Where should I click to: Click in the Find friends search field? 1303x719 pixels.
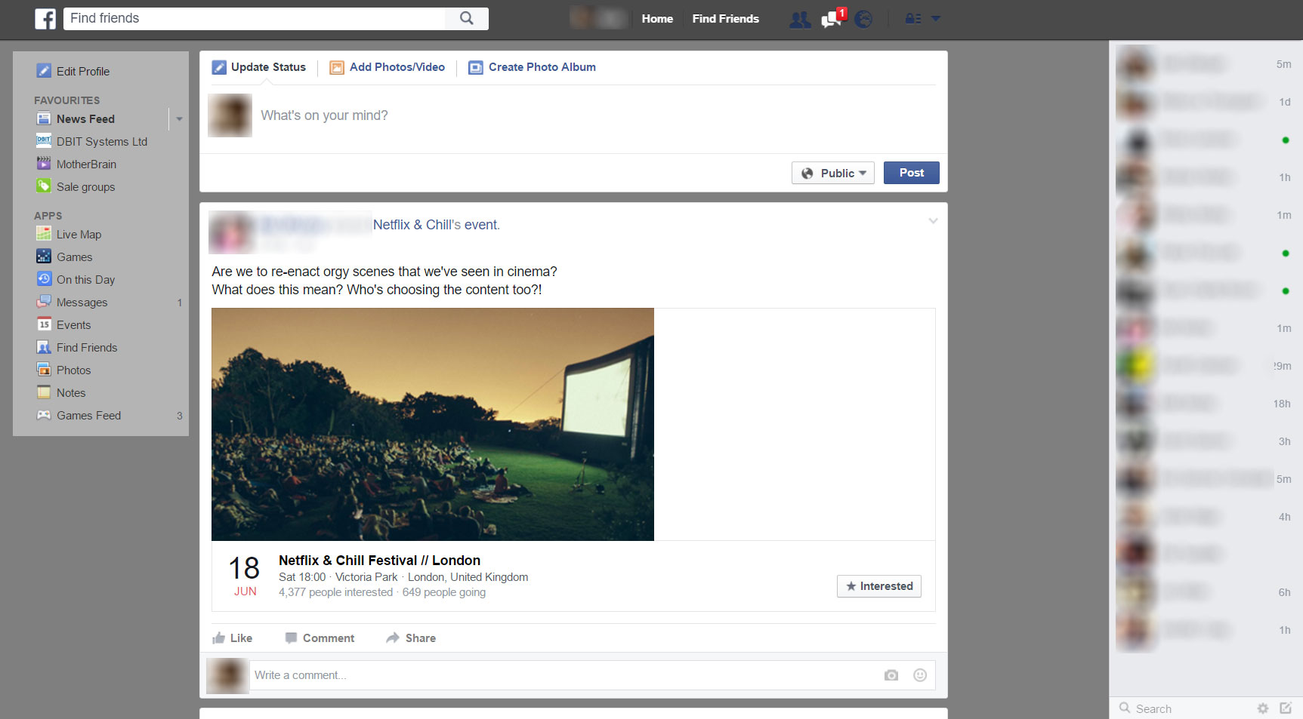pyautogui.click(x=255, y=18)
